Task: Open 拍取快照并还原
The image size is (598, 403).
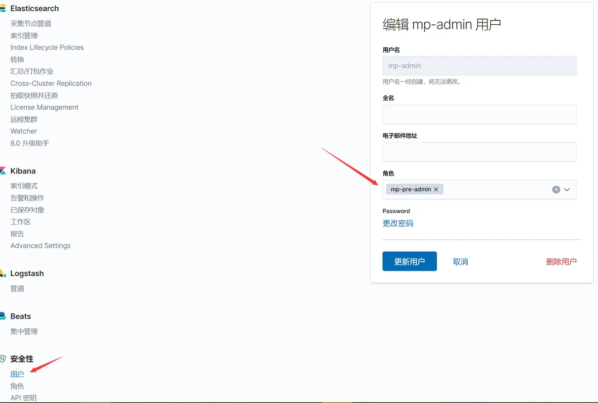Action: (x=34, y=95)
